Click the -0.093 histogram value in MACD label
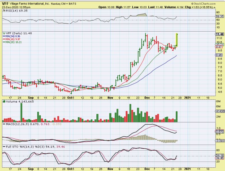Viewport: 225px width, 171px height. pyautogui.click(x=56, y=124)
